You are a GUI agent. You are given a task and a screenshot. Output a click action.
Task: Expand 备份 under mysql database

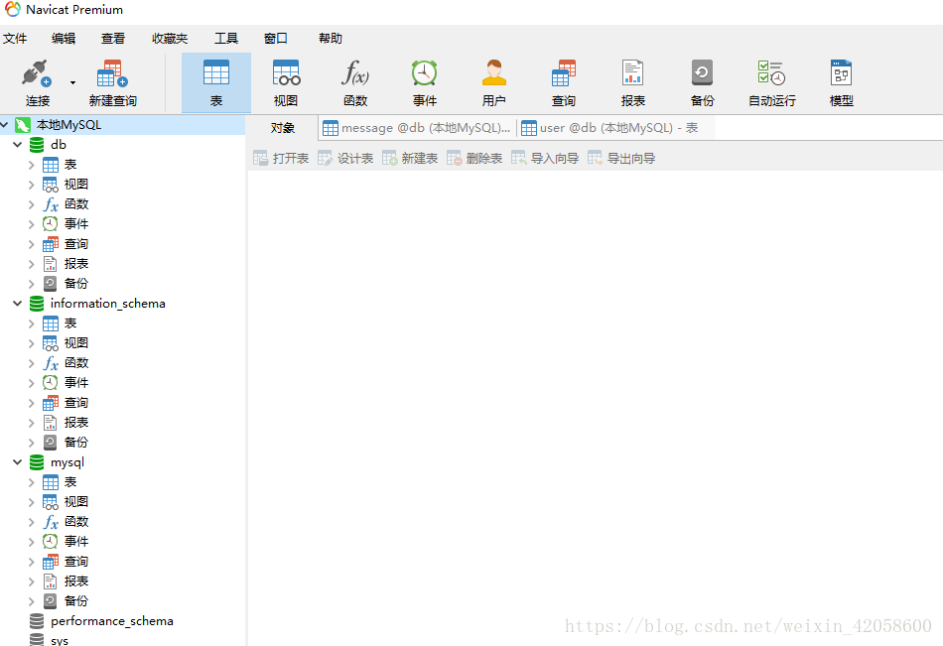pyautogui.click(x=32, y=601)
